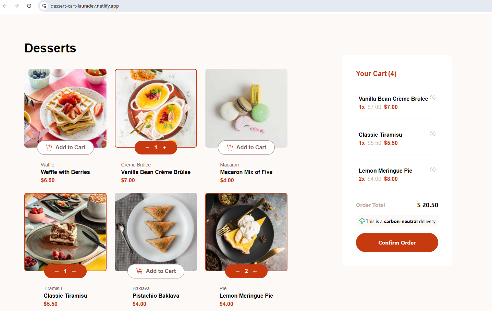
Task: Increase Crème Brûlée quantity with plus icon
Action: pos(164,148)
